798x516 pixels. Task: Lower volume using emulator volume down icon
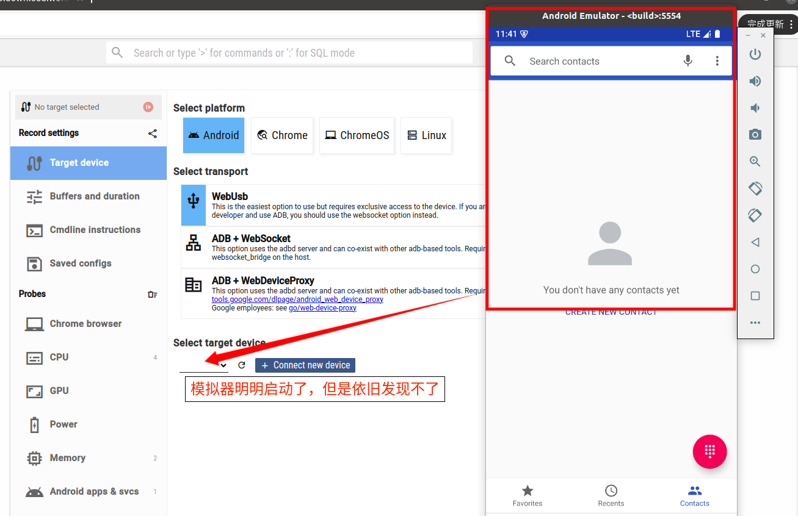(x=755, y=108)
